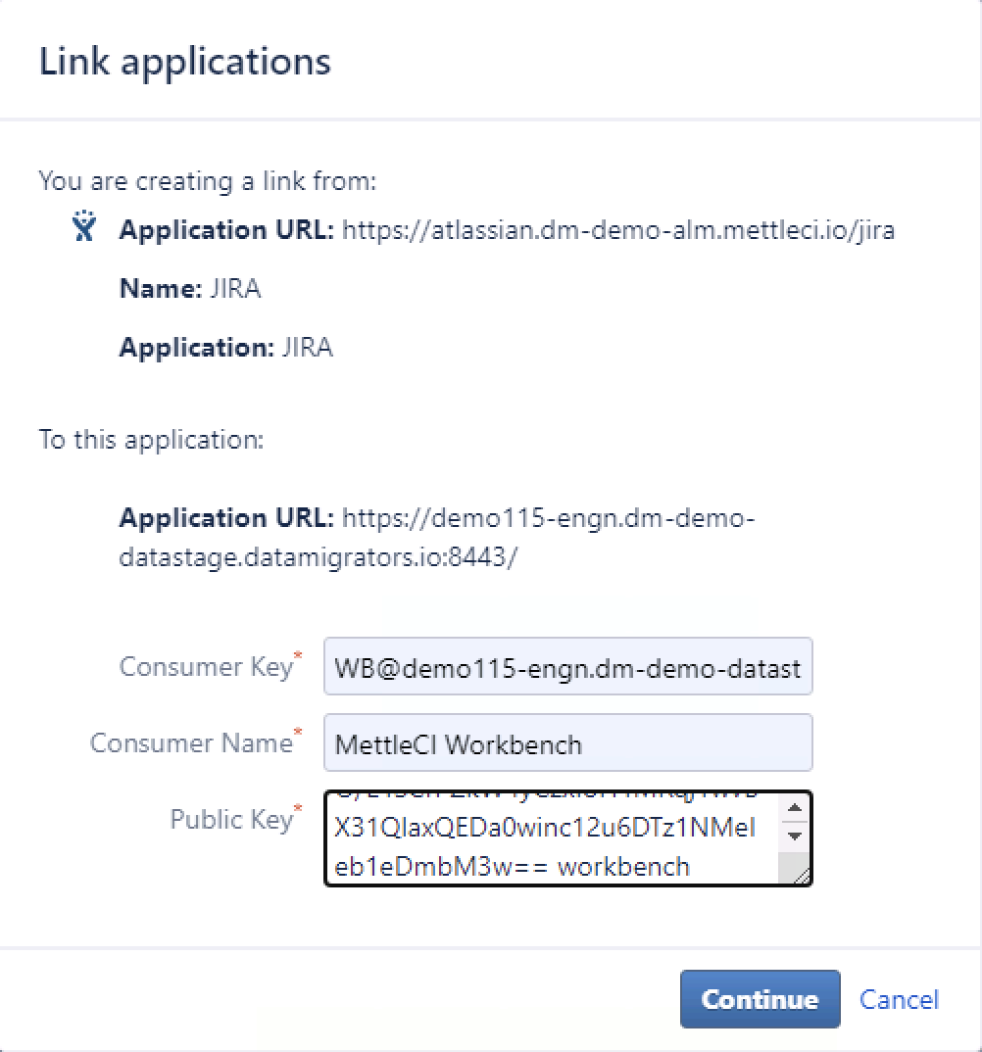Viewport: 982px width, 1052px height.
Task: Click the Public Key label
Action: [x=231, y=819]
